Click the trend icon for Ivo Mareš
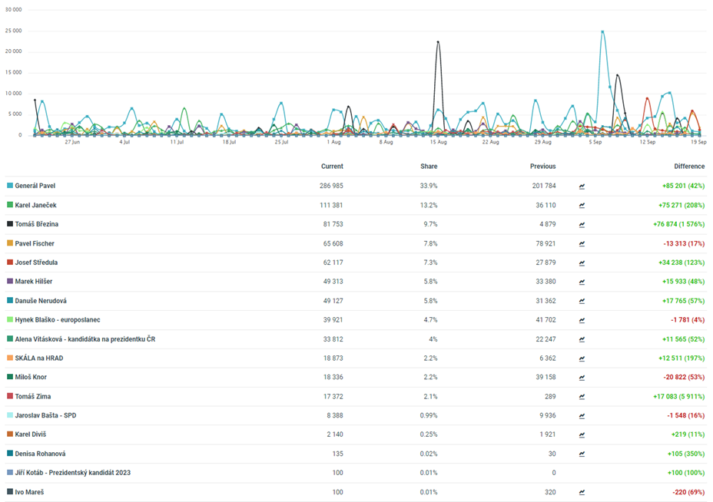713x502 pixels. tap(582, 492)
